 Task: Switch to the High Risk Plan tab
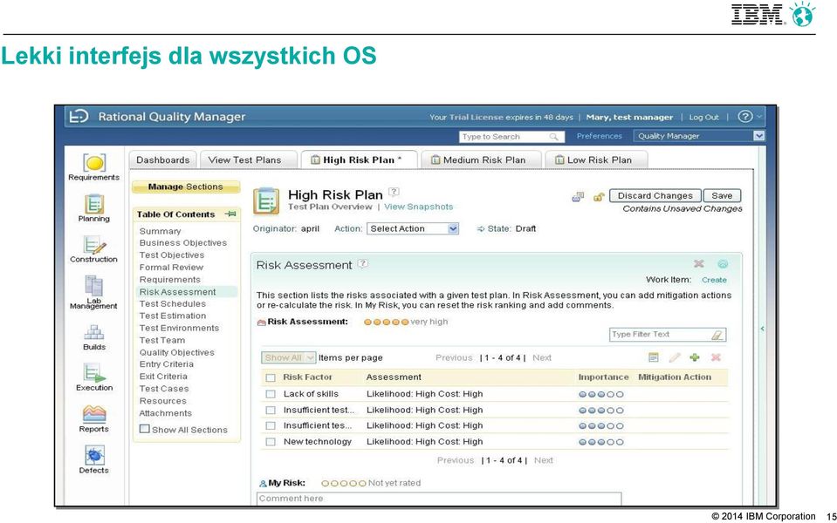(x=358, y=160)
